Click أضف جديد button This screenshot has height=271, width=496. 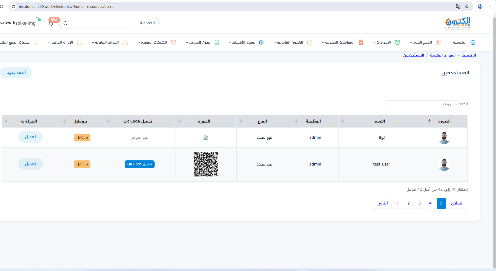(16, 72)
